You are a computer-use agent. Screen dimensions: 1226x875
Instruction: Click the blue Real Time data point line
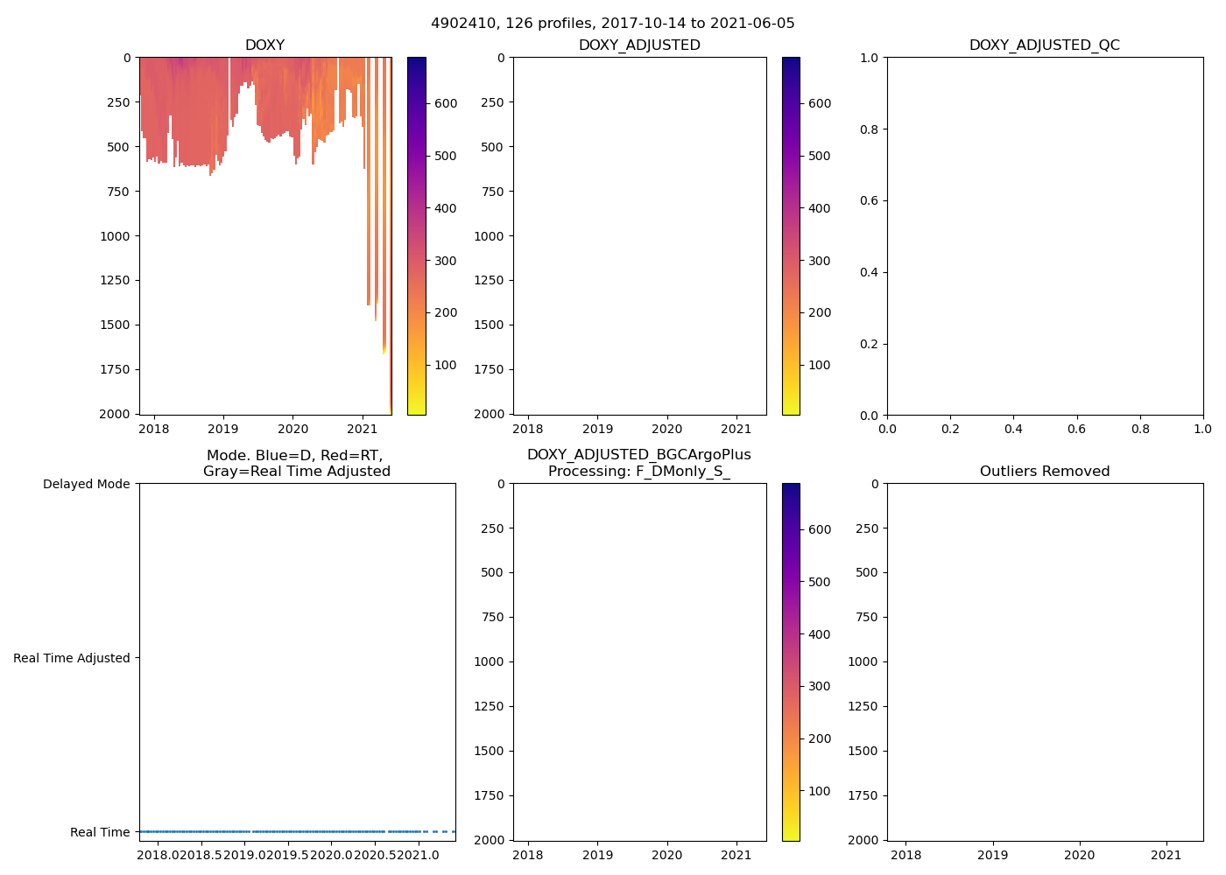(x=263, y=831)
